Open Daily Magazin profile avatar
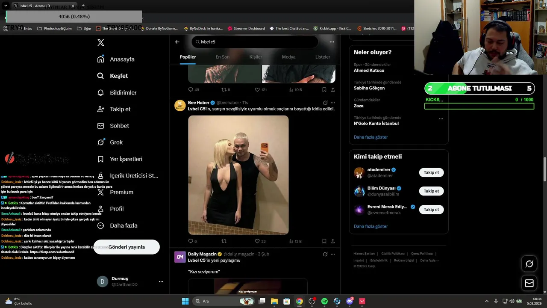Image resolution: width=547 pixels, height=308 pixels. [x=180, y=257]
